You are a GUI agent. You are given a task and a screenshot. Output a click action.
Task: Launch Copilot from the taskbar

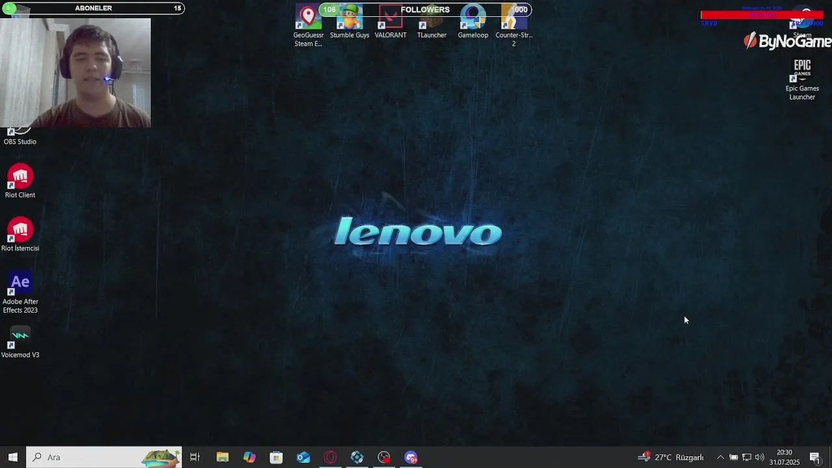[x=250, y=457]
